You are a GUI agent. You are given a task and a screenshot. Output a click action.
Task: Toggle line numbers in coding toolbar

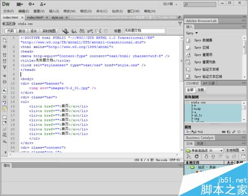pyautogui.click(x=4, y=91)
